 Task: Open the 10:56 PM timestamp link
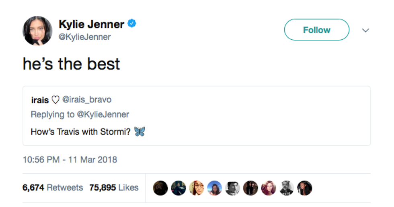point(70,159)
